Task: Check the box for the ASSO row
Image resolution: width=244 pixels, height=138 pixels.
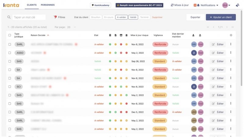Action: [x=9, y=53]
